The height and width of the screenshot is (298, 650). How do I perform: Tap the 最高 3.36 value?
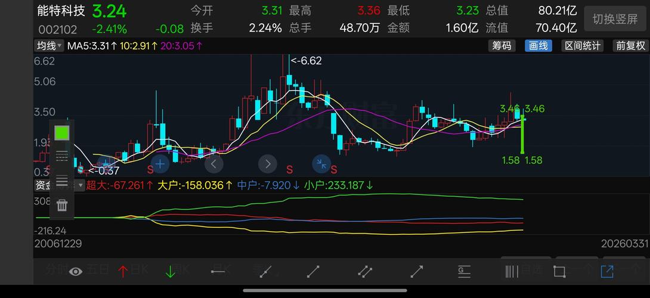pyautogui.click(x=369, y=11)
